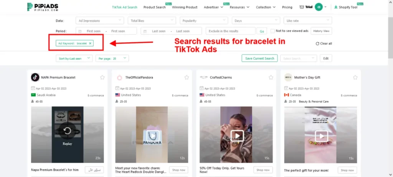Click Exclude in the results field
393x177 pixels.
click(231, 31)
